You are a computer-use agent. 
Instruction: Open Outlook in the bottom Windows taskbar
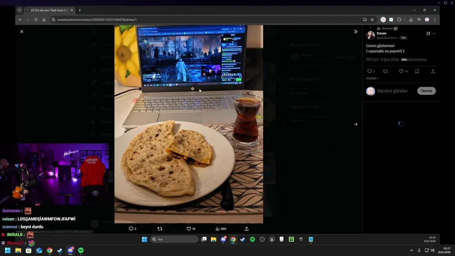click(39, 250)
